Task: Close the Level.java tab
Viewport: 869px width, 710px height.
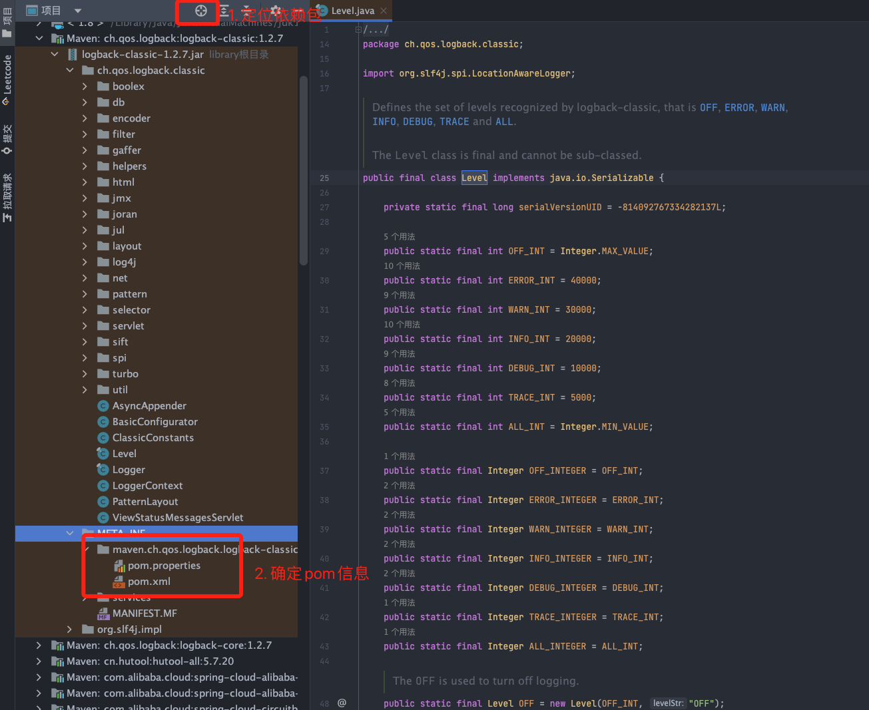Action: (384, 11)
